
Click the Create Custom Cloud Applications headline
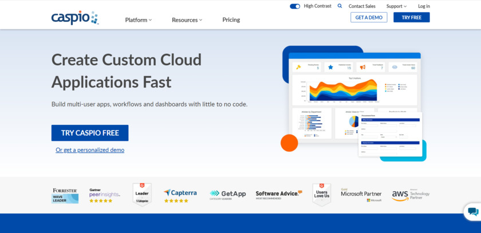pos(127,71)
